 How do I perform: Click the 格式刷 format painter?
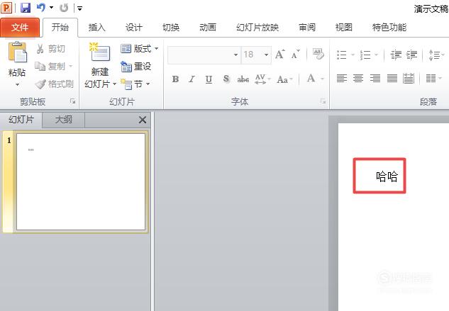[x=55, y=84]
